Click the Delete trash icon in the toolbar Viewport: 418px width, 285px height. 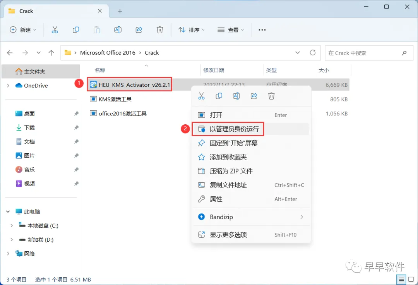point(160,30)
